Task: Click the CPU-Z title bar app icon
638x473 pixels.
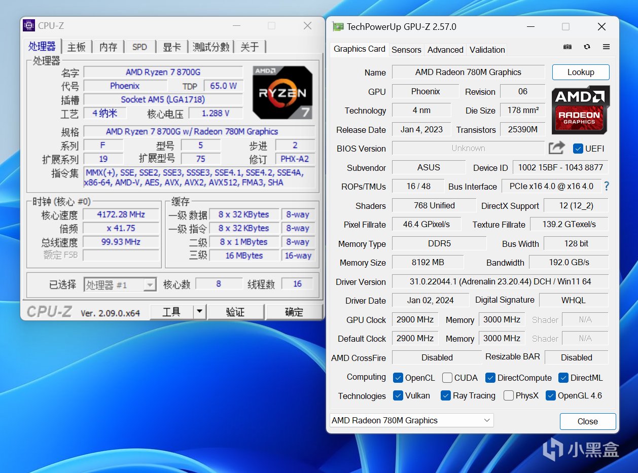Action: click(29, 26)
